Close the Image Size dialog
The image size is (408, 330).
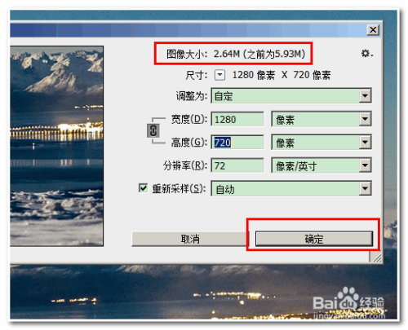click(373, 29)
